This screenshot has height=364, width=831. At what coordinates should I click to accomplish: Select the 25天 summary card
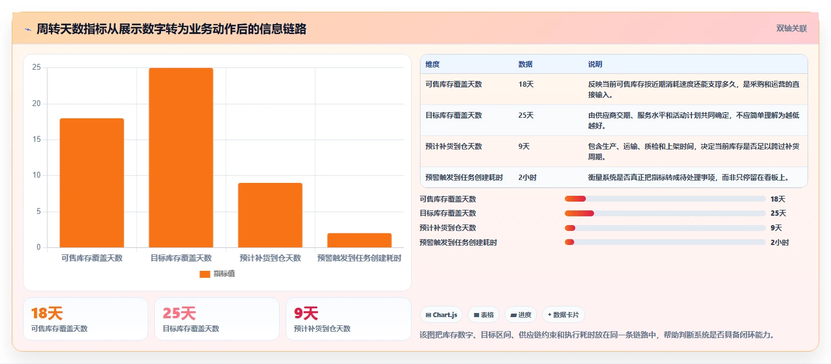(217, 319)
